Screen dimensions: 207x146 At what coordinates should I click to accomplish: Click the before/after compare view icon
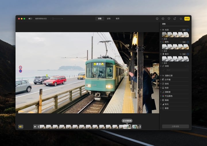[x=30, y=18]
